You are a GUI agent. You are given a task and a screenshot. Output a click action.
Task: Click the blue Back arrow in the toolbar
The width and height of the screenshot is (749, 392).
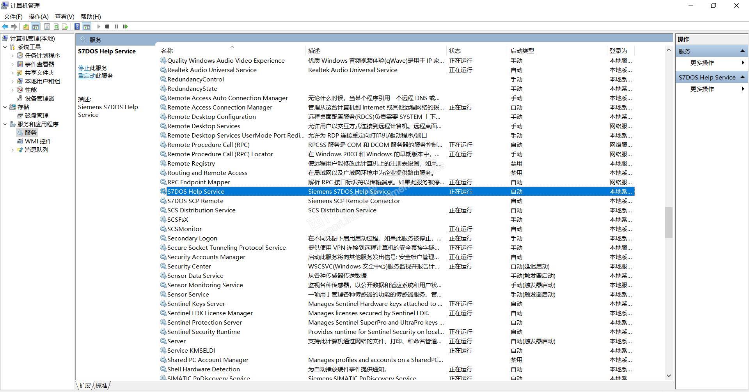coord(5,26)
